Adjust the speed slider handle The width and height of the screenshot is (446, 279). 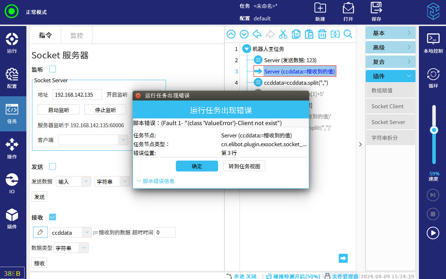434,130
